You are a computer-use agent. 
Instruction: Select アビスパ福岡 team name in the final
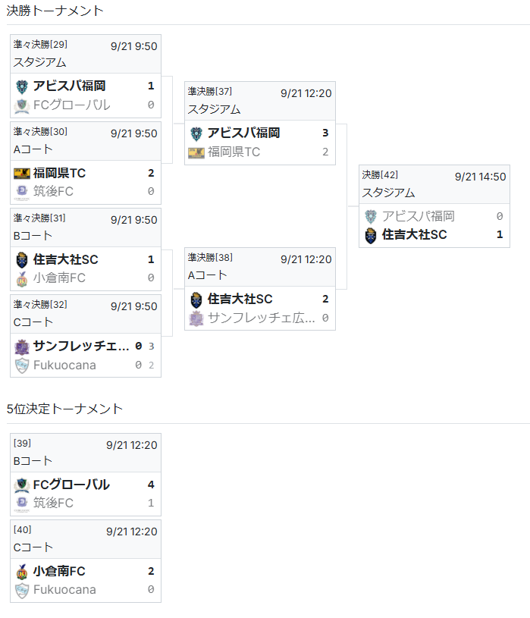(x=419, y=216)
